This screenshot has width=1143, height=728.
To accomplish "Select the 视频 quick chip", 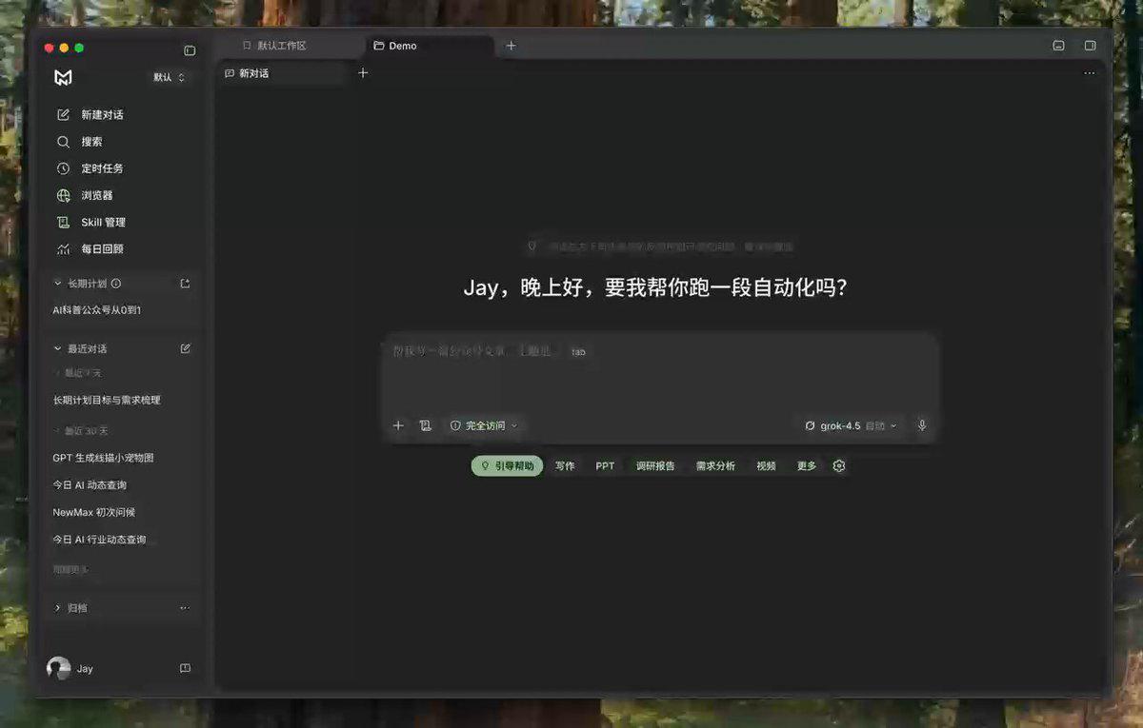I will [766, 466].
